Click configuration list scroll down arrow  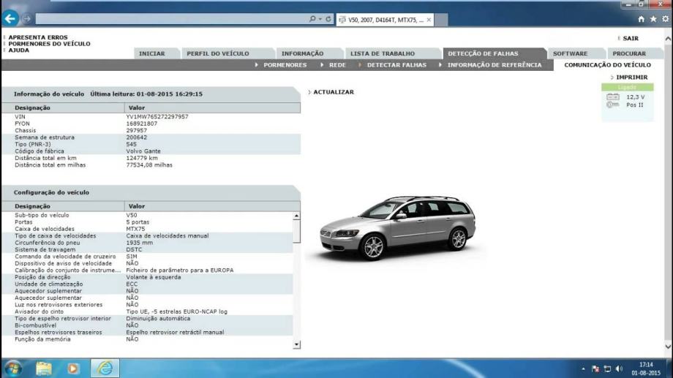click(x=296, y=344)
